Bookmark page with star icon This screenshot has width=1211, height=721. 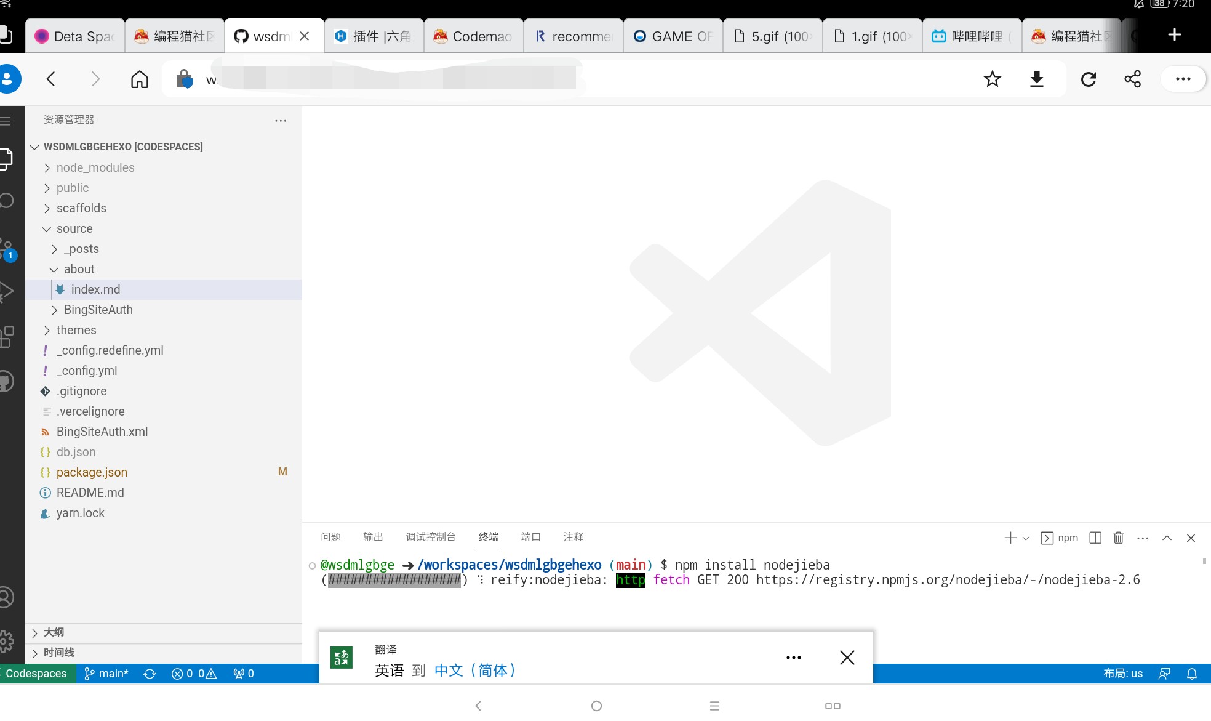[992, 79]
